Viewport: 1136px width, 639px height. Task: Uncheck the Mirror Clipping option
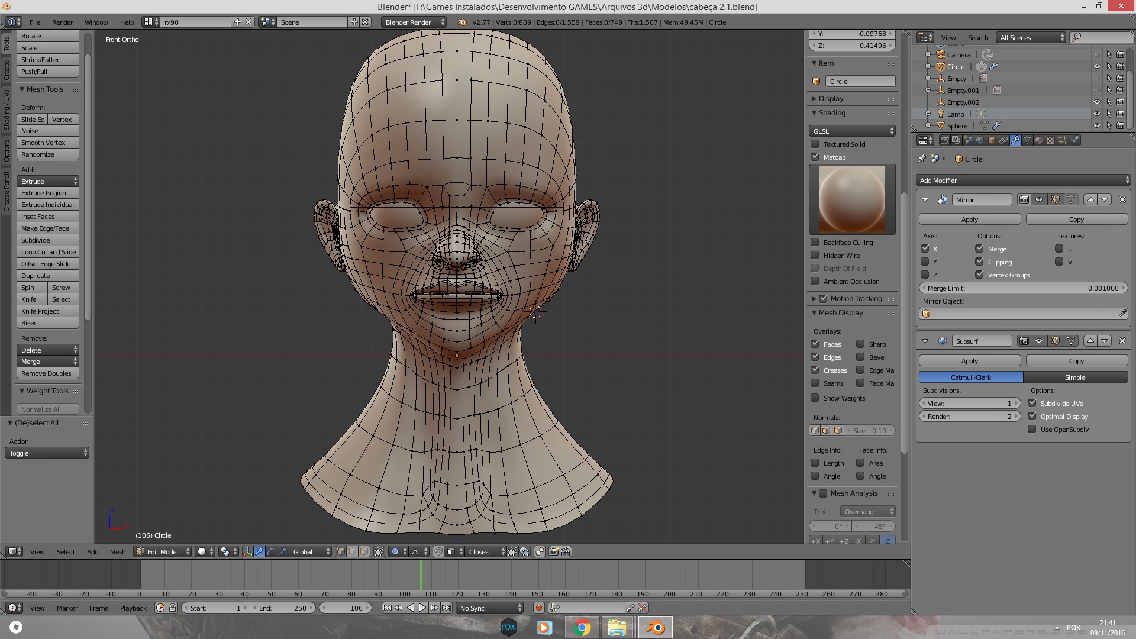tap(979, 262)
